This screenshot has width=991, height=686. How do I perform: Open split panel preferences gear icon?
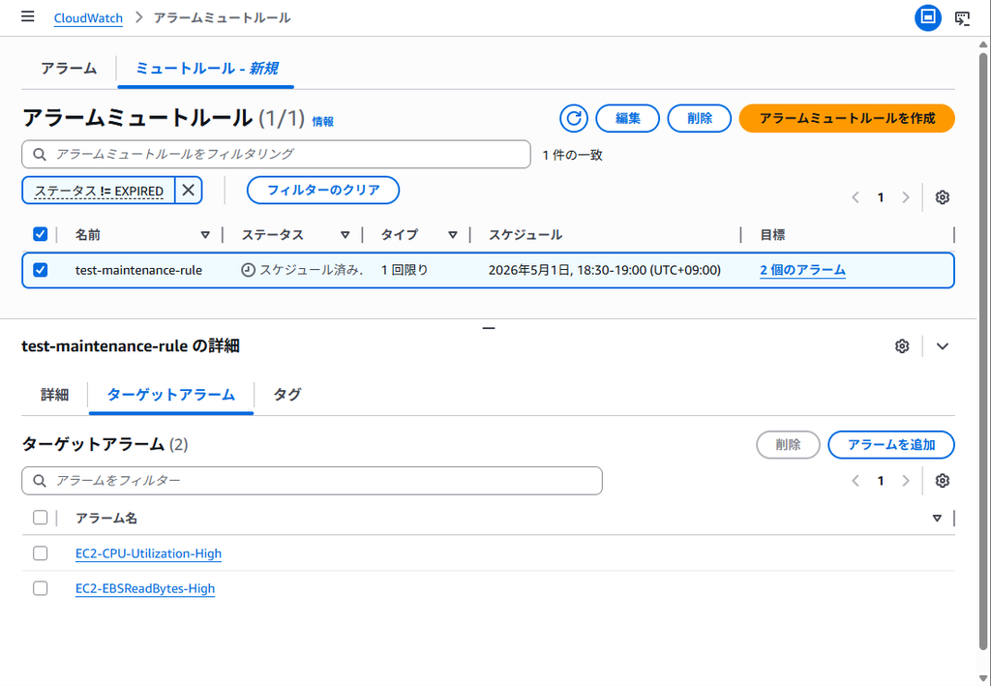pos(902,346)
